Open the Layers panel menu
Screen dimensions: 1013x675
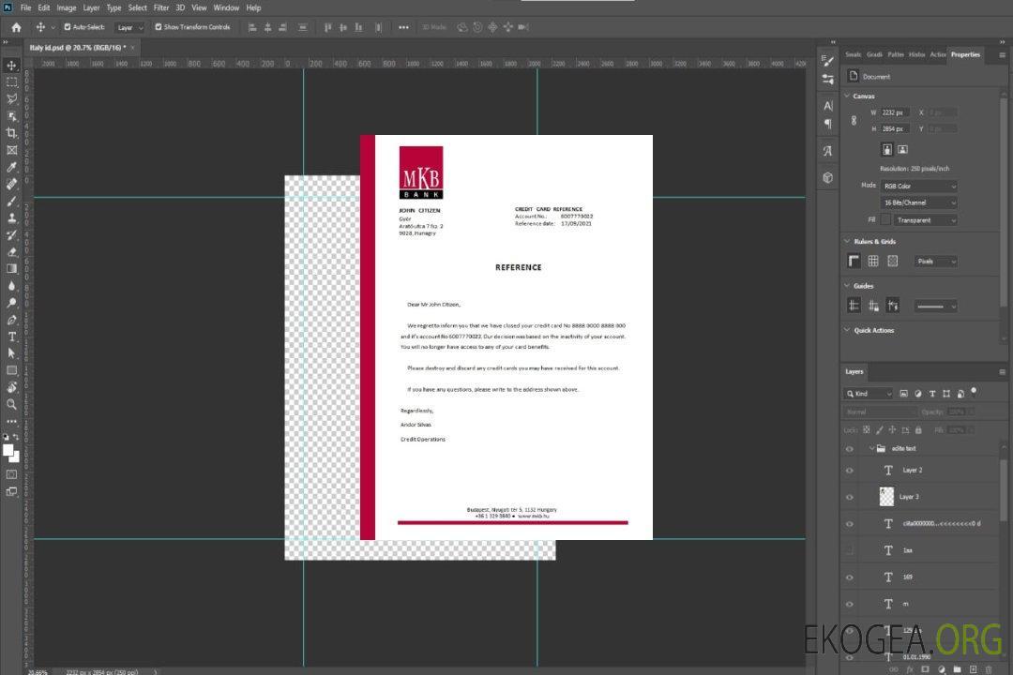point(1002,372)
